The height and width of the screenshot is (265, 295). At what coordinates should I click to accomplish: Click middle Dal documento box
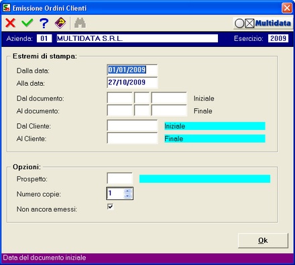[141, 98]
